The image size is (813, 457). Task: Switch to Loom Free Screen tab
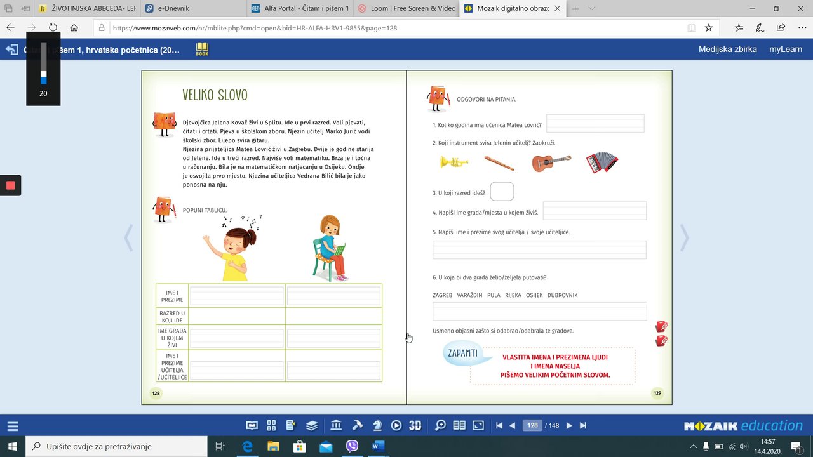click(x=406, y=8)
